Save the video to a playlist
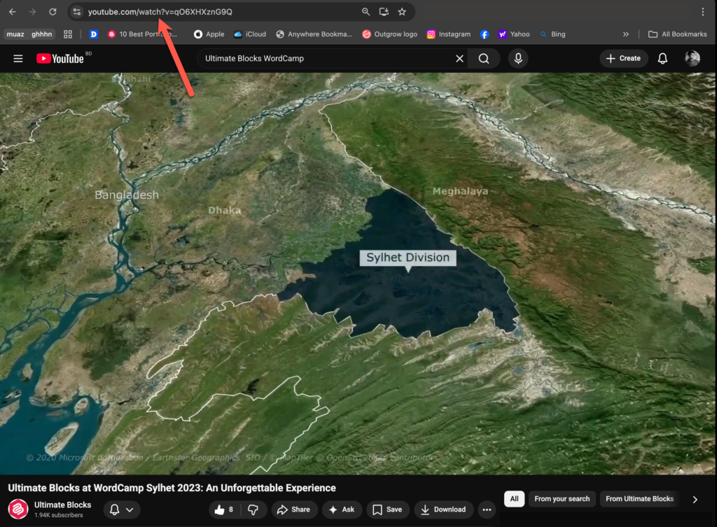 coord(387,510)
